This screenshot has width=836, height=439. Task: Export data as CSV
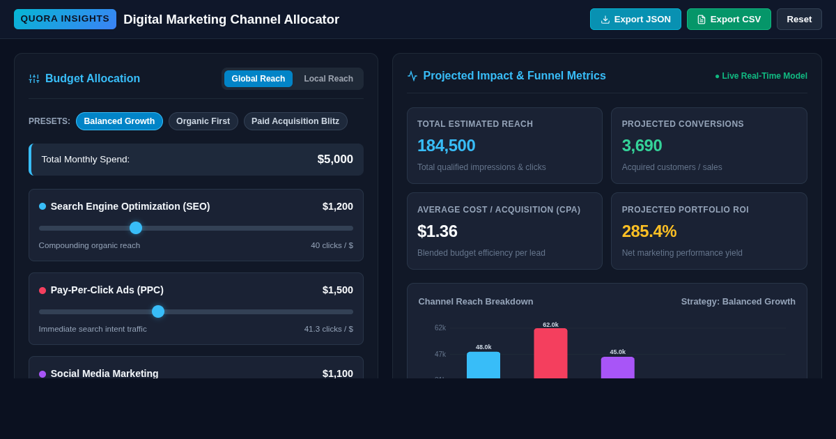tap(729, 19)
